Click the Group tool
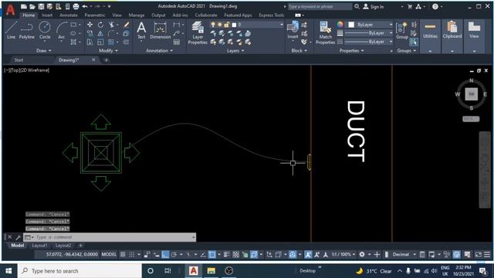 tap(401, 30)
